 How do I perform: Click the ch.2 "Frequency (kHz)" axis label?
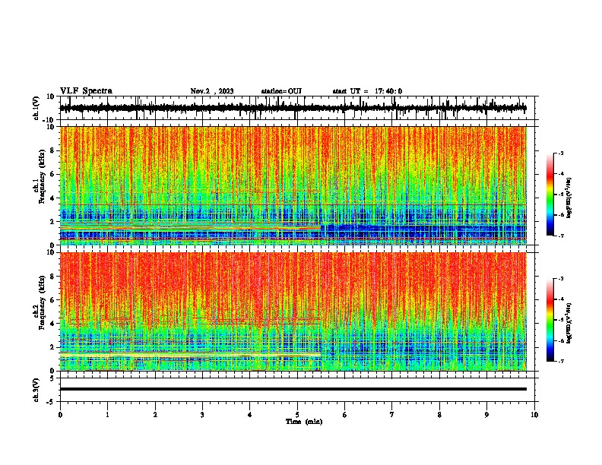[42, 302]
